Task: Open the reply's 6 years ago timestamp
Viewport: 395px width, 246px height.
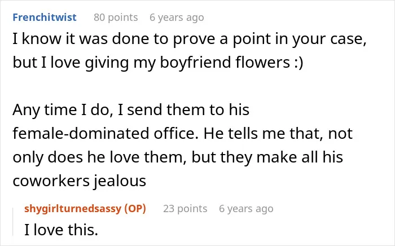Action: tap(246, 209)
